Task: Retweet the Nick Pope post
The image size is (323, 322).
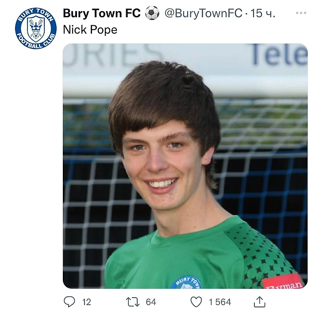Action: point(132,302)
